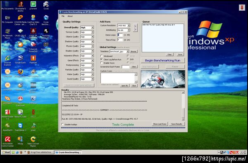Open the Avira AntiVir Control Center icon
The image size is (248, 163).
click(x=7, y=142)
